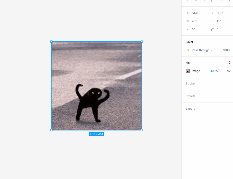This screenshot has width=233, height=179.
Task: Align top edges of the selection
Action: coord(212,1)
